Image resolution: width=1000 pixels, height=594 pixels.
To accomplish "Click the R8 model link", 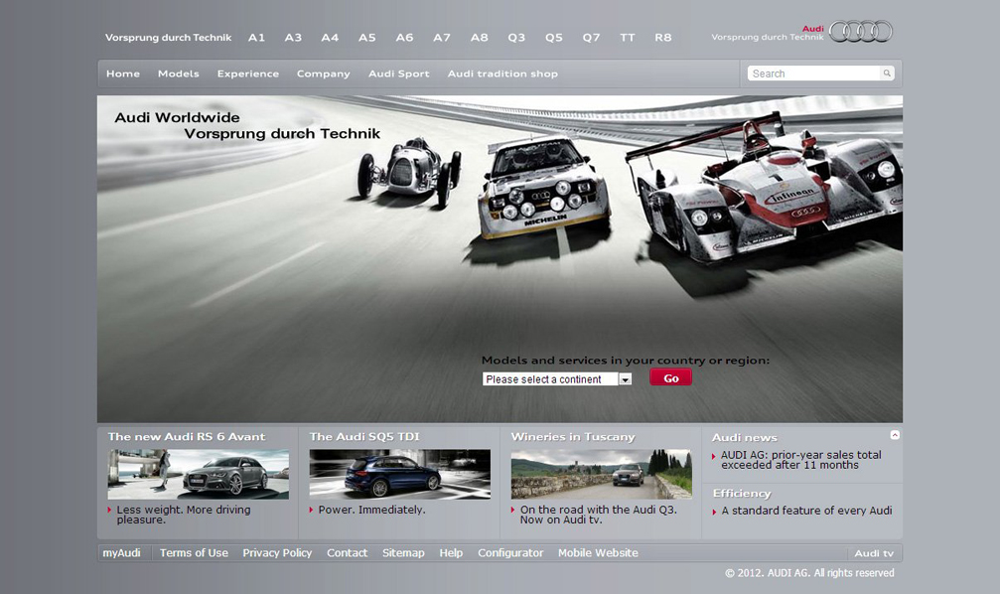I will 662,38.
